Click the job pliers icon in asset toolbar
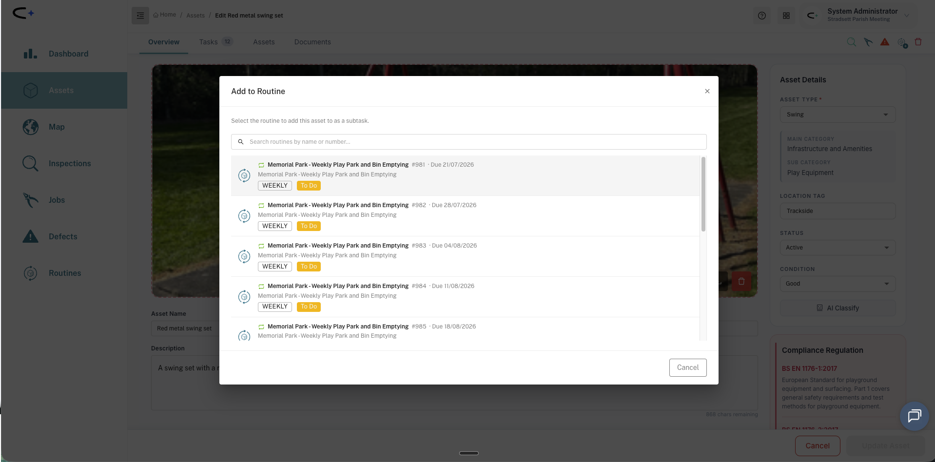The height and width of the screenshot is (462, 935). click(x=868, y=42)
